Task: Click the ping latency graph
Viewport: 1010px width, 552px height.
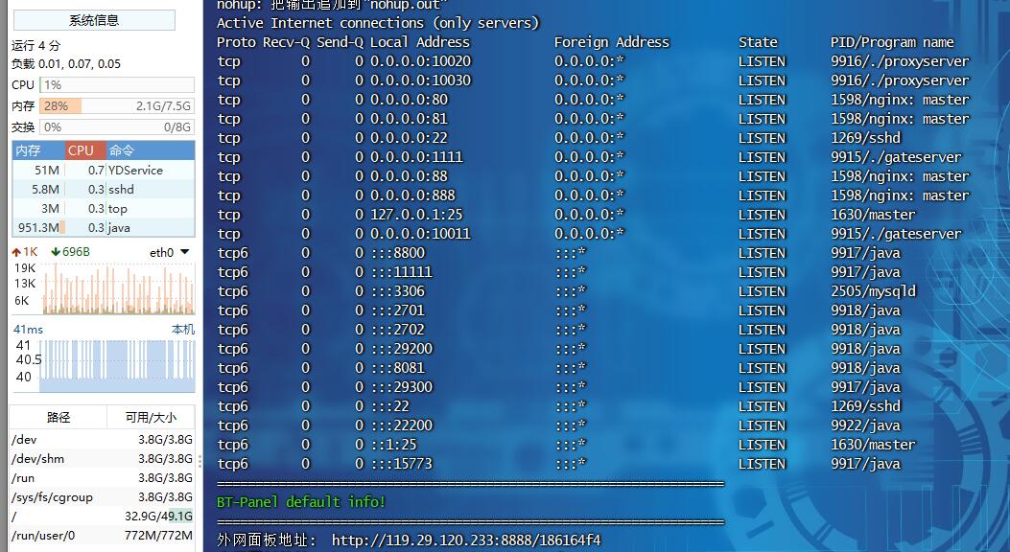Action: [117, 366]
